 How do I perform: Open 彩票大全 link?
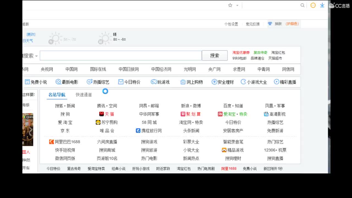[x=191, y=142]
